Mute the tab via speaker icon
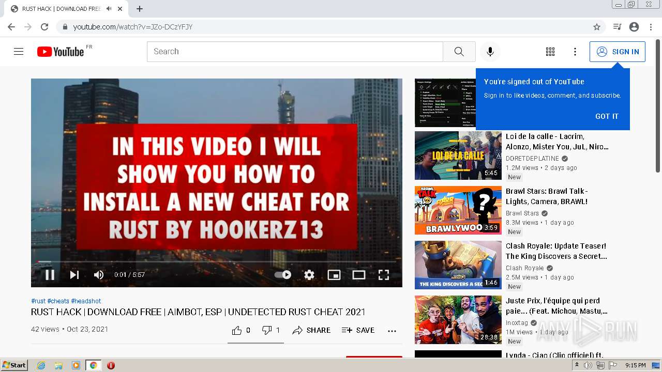The height and width of the screenshot is (372, 662). coord(109,9)
